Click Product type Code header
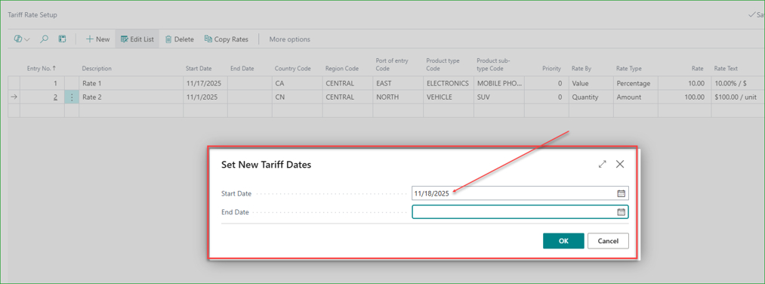This screenshot has width=765, height=284. 443,64
